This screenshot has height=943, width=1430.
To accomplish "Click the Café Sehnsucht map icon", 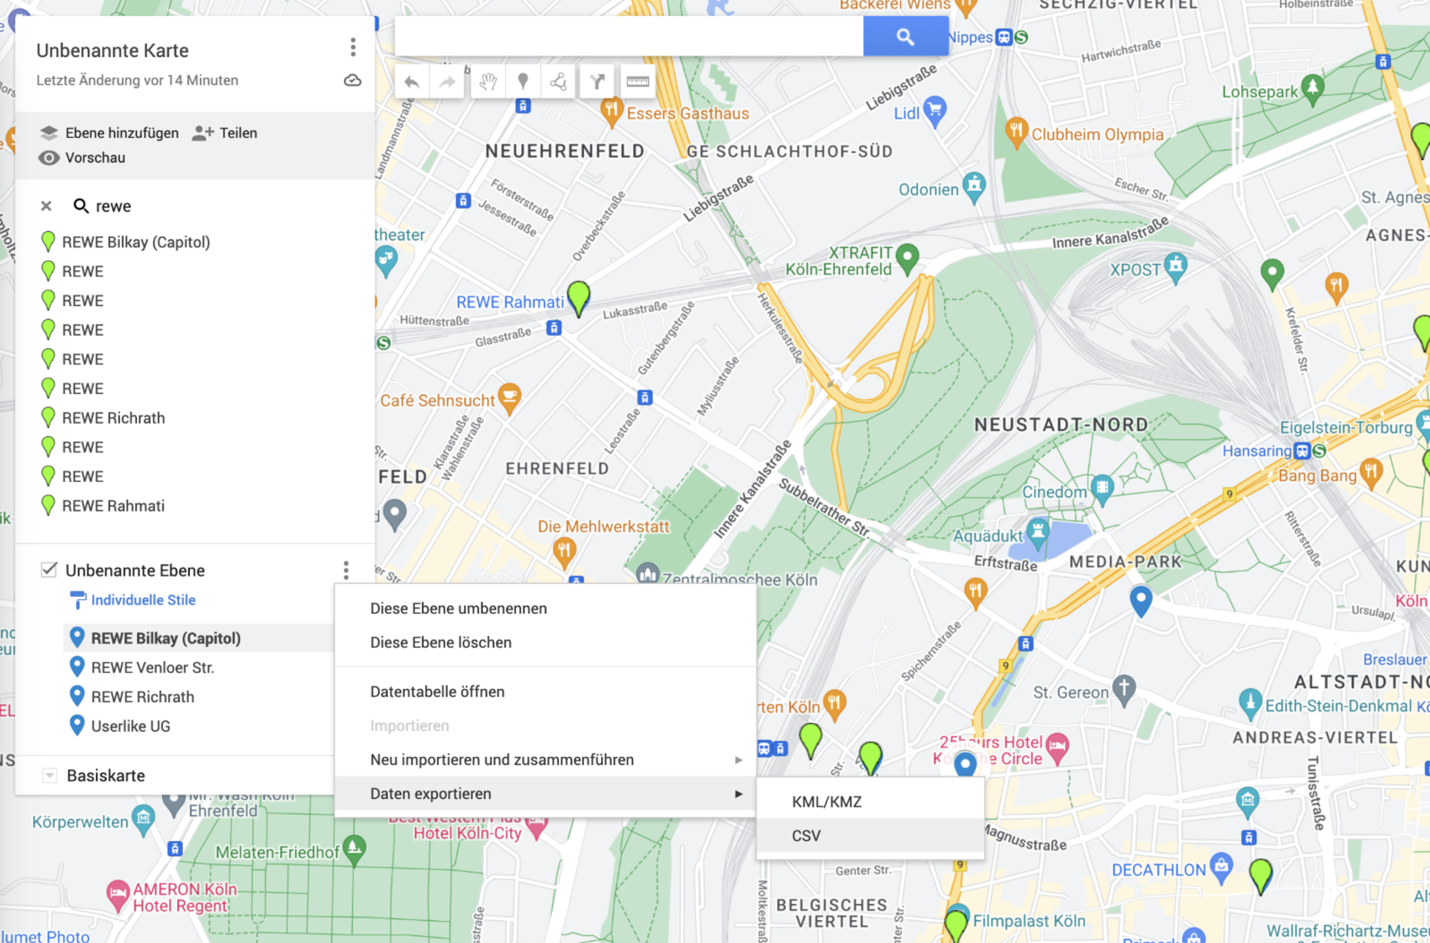I will point(509,397).
